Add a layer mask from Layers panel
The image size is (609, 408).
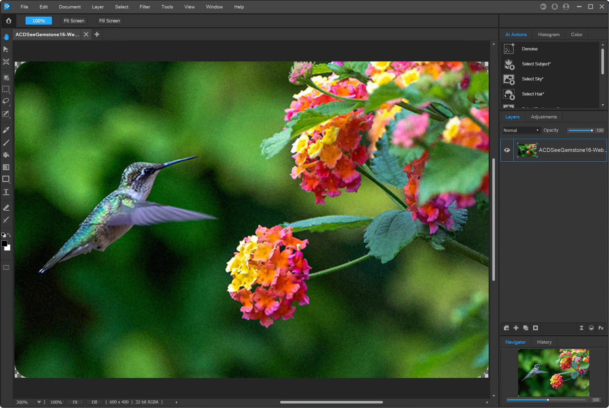(536, 328)
